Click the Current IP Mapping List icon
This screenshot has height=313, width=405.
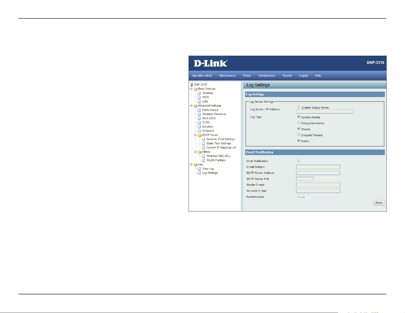coord(204,148)
